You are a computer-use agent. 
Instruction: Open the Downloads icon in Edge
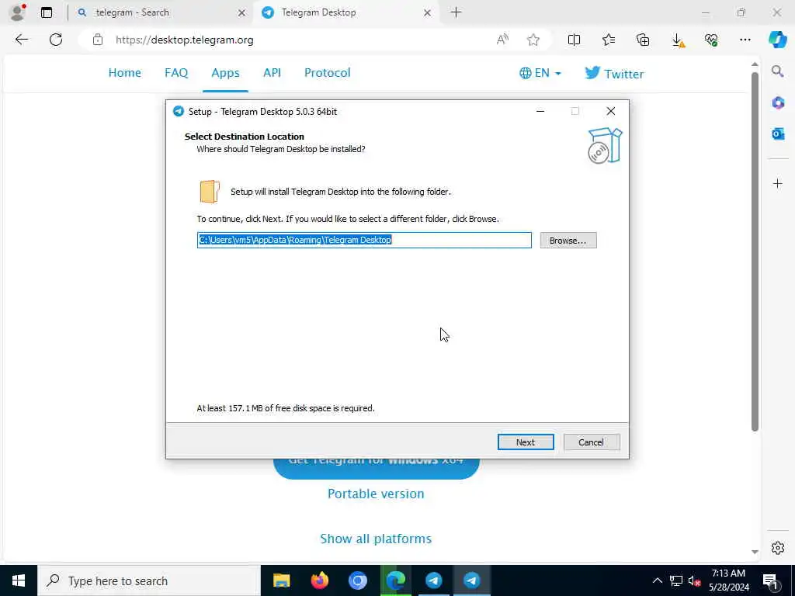tap(677, 40)
